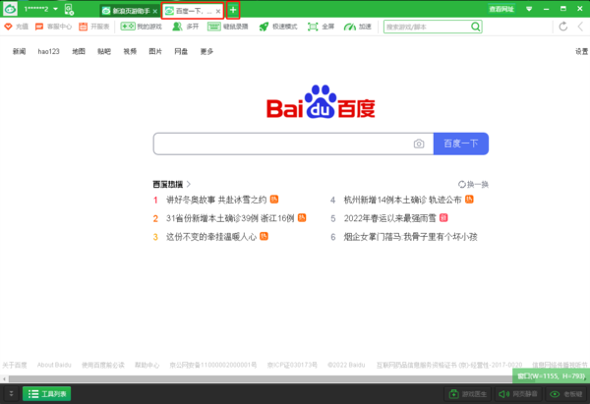
Task: Open the 地图 navigation link
Action: tap(79, 50)
